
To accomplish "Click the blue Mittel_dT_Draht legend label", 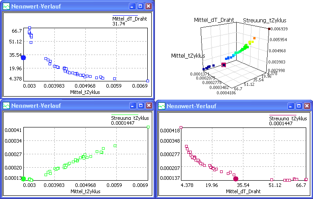I will pyautogui.click(x=129, y=19).
